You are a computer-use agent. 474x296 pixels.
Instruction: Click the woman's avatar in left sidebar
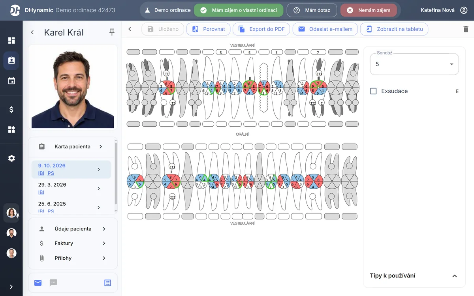pyautogui.click(x=11, y=213)
